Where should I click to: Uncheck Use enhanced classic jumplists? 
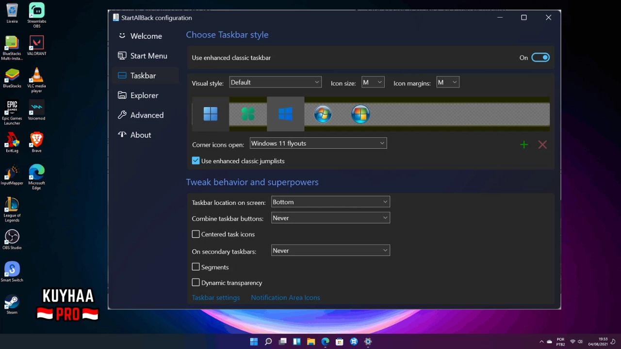click(x=196, y=160)
